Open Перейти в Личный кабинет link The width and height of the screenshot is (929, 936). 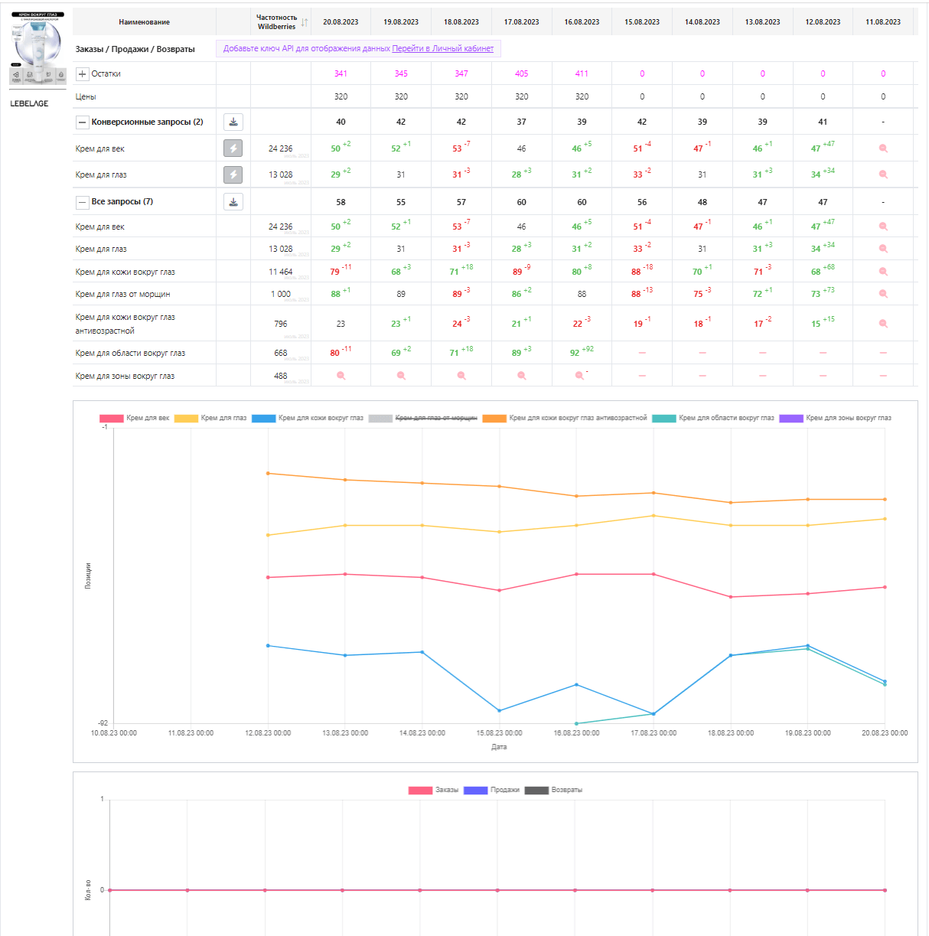point(442,48)
